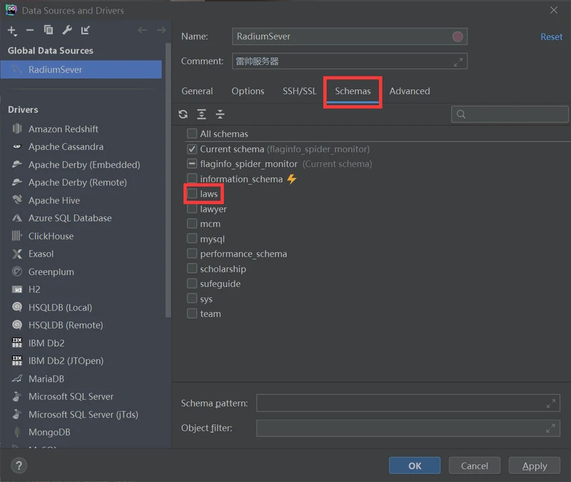The image size is (571, 482).
Task: Check the mysql schema
Action: click(x=192, y=239)
